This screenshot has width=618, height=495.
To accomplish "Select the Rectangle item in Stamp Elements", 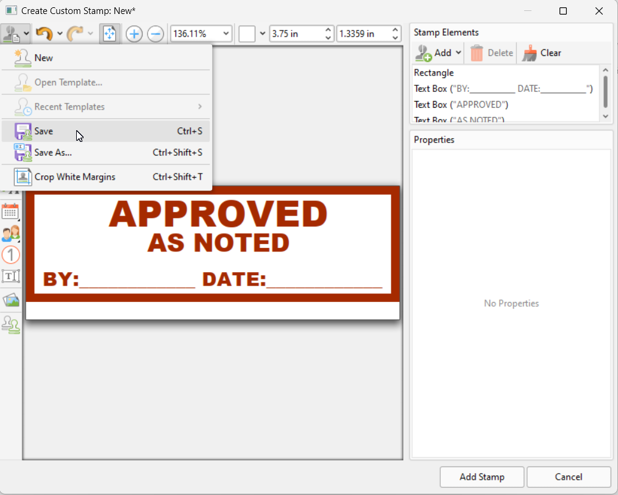I will (434, 72).
